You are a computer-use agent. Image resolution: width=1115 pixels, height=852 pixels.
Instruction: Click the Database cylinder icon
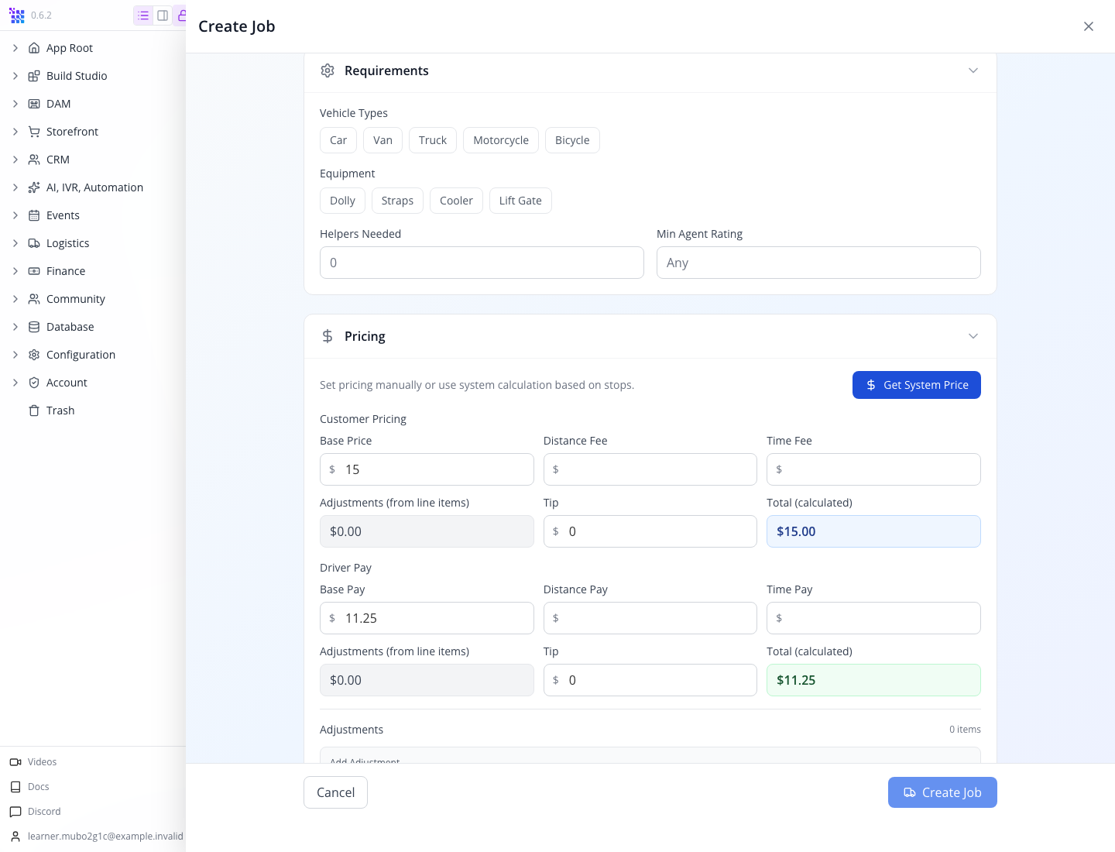pyautogui.click(x=34, y=327)
